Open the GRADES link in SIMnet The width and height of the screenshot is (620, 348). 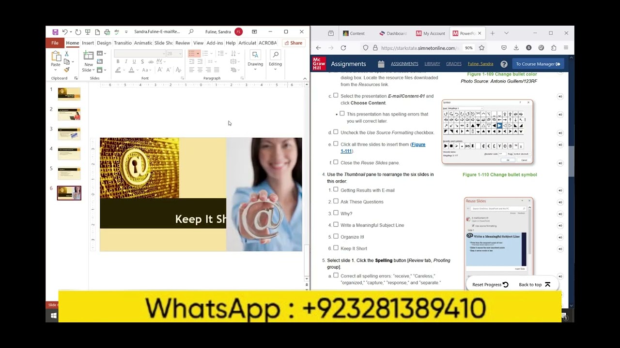[453, 64]
